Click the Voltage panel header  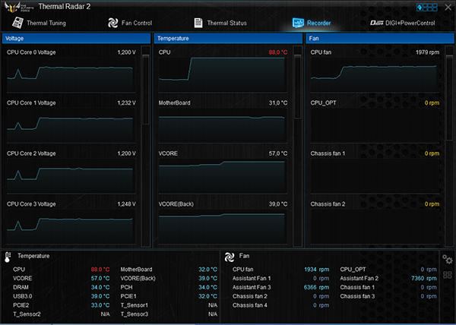(76, 38)
